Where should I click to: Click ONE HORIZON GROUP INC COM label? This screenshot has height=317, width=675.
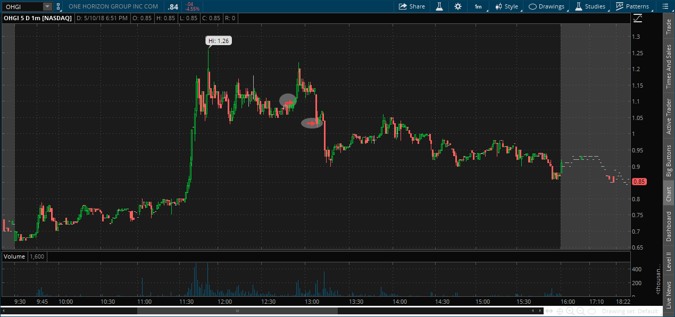point(113,6)
